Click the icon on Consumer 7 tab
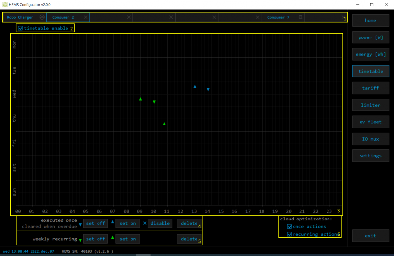394x256 pixels. coord(300,17)
